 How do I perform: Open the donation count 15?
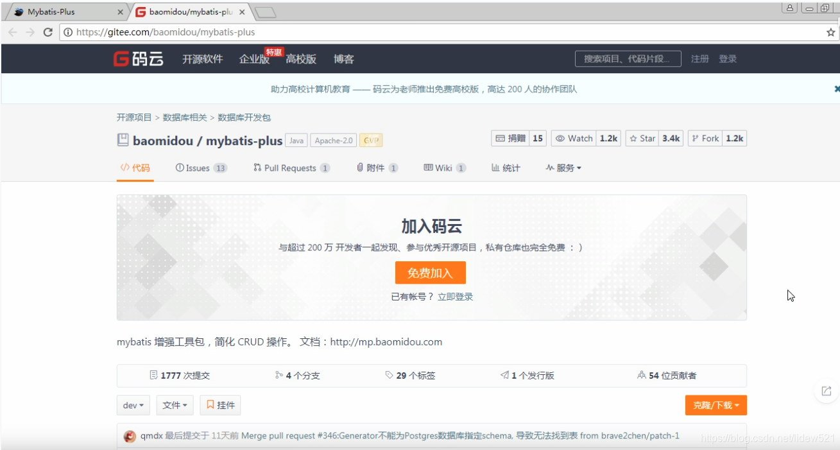(x=538, y=138)
